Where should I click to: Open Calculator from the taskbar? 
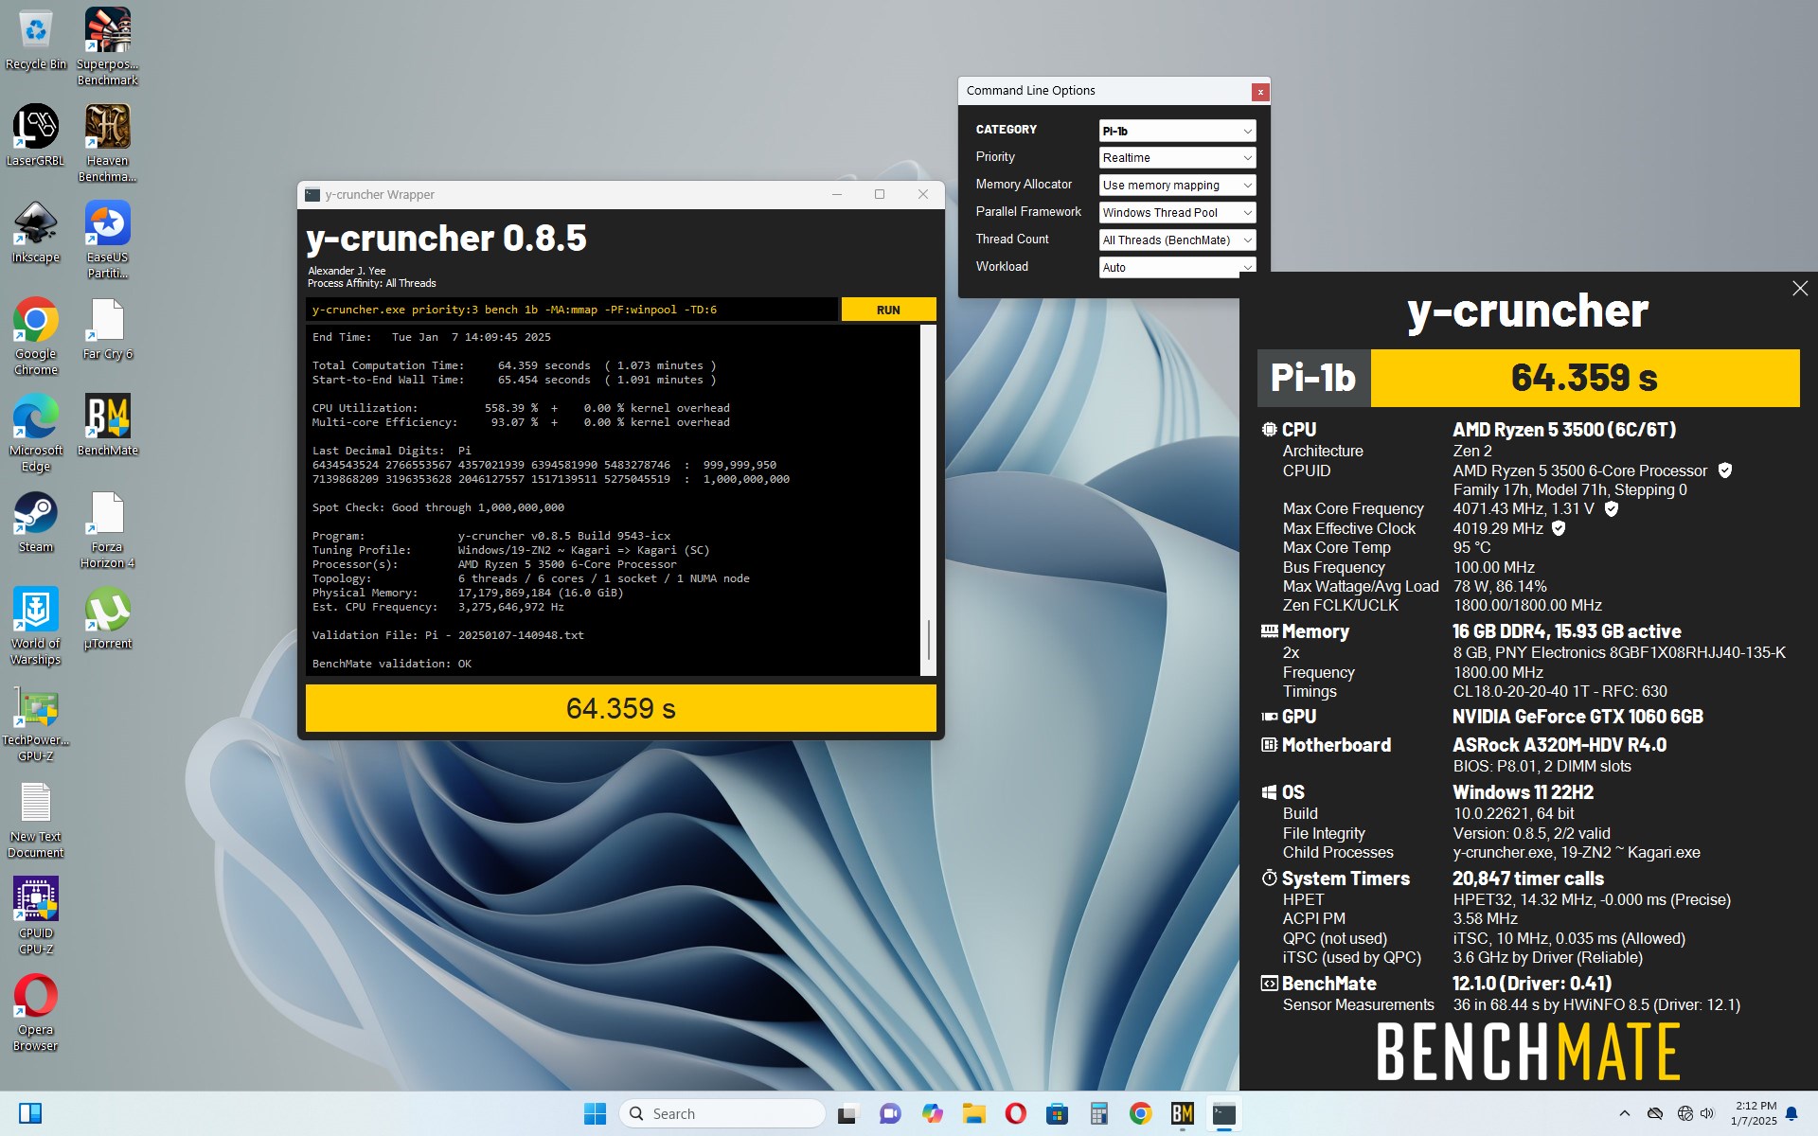tap(1098, 1114)
